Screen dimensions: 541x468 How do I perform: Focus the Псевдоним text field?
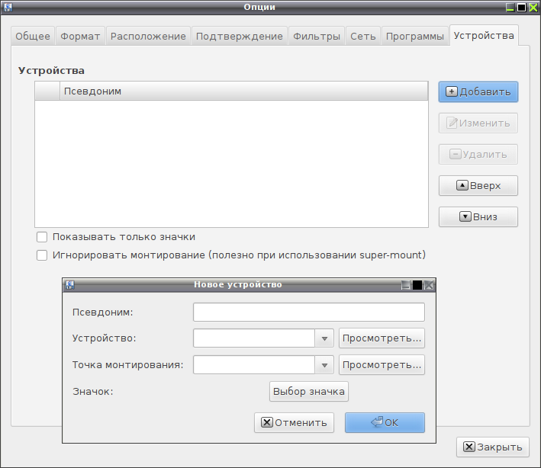(x=309, y=313)
